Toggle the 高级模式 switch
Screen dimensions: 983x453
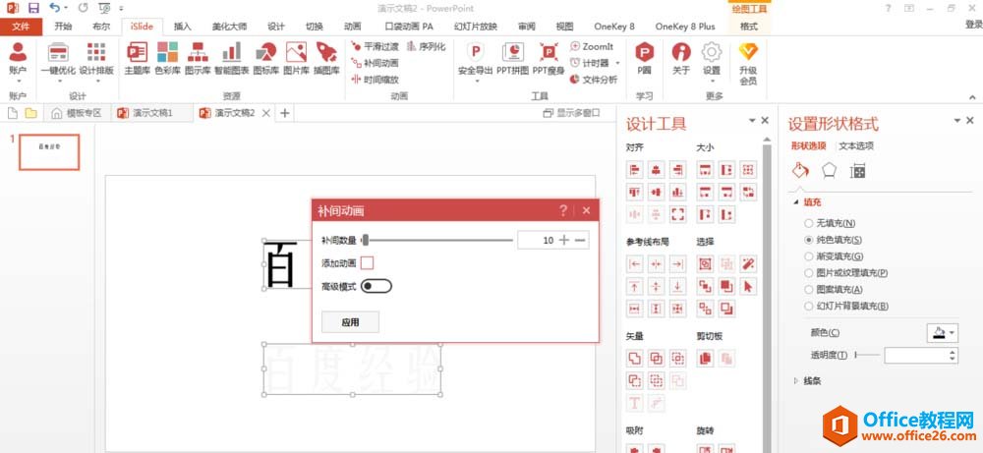(x=376, y=286)
